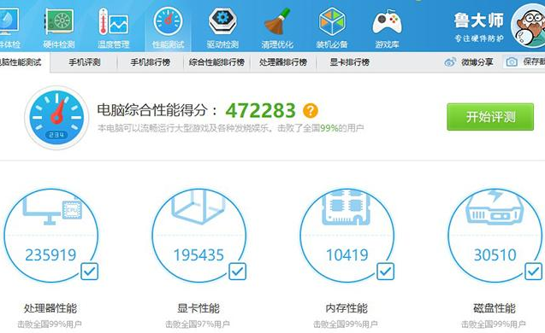Uncheck the 处理器性能 test checkbox
This screenshot has width=545, height=333.
click(89, 272)
